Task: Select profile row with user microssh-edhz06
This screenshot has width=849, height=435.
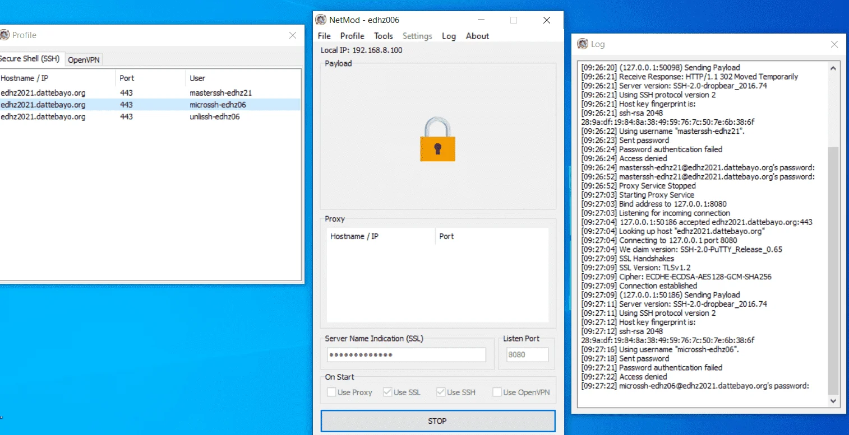Action: pyautogui.click(x=150, y=105)
